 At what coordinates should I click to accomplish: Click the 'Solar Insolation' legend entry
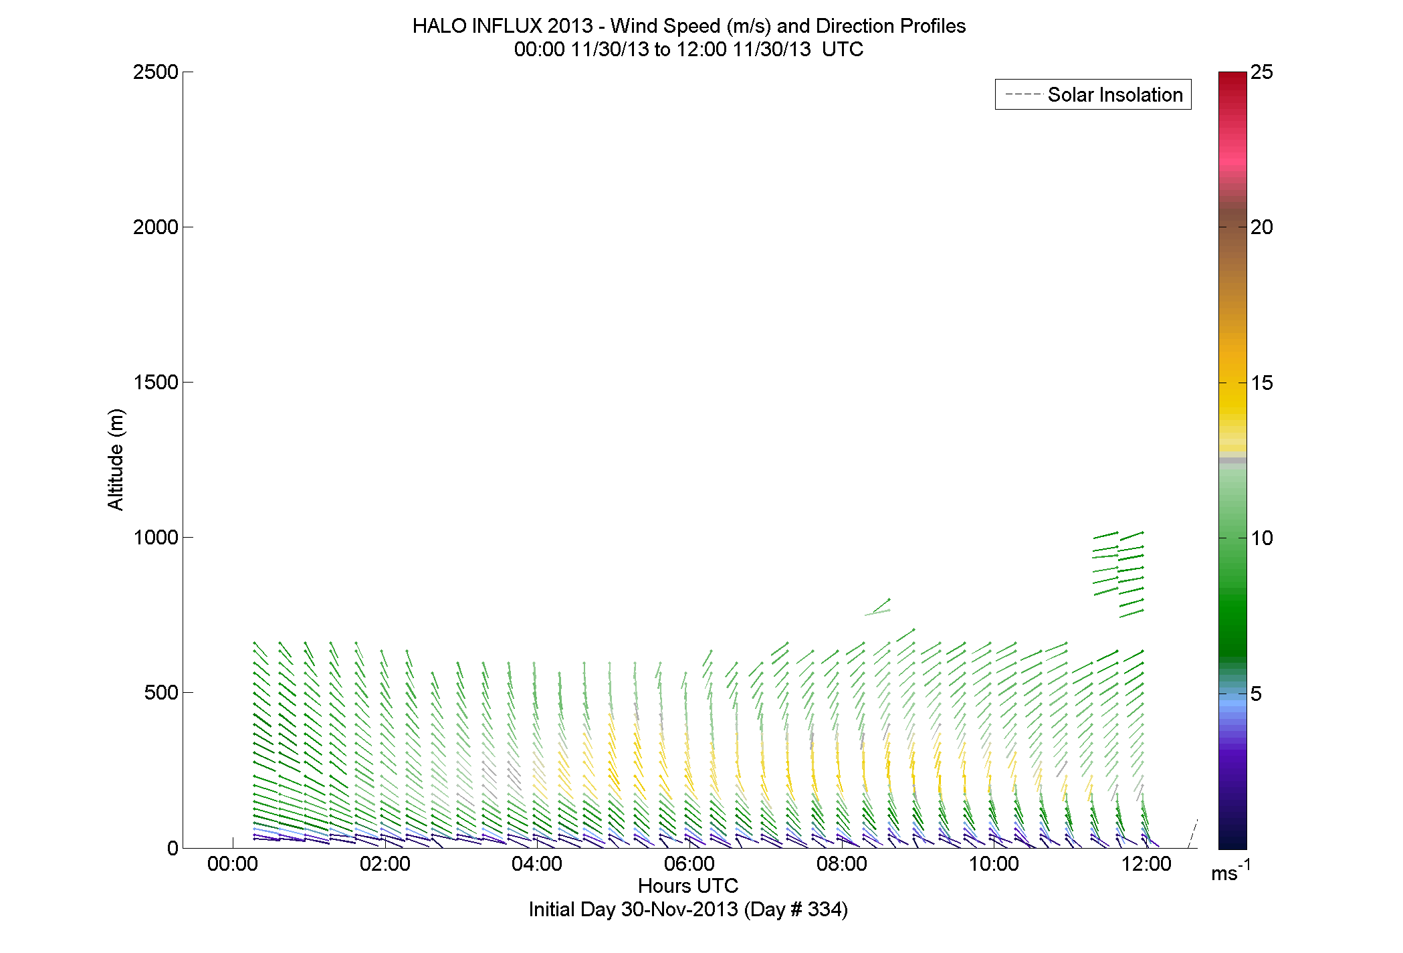coord(1093,94)
